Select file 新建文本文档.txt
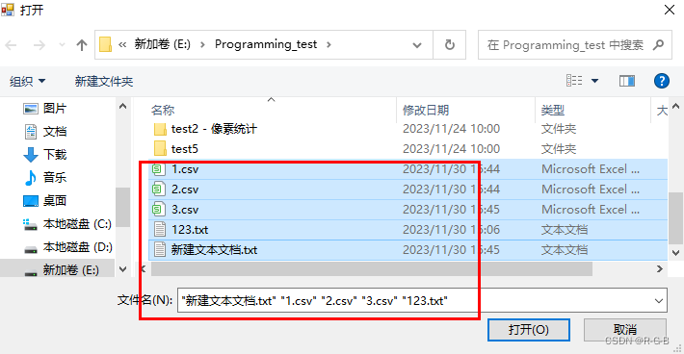The height and width of the screenshot is (354, 684). [214, 250]
